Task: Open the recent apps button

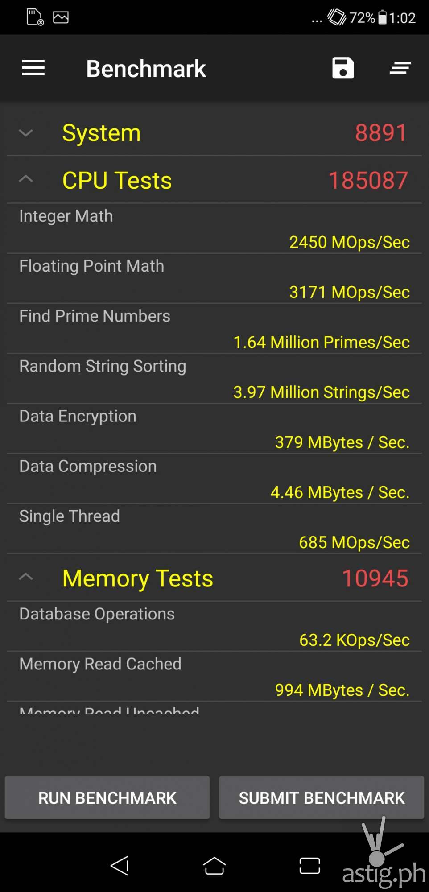Action: 309,866
